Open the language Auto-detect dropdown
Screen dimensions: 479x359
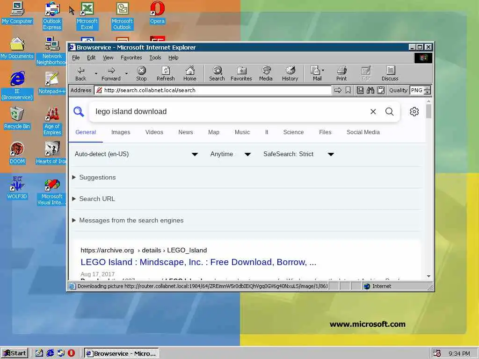point(136,154)
